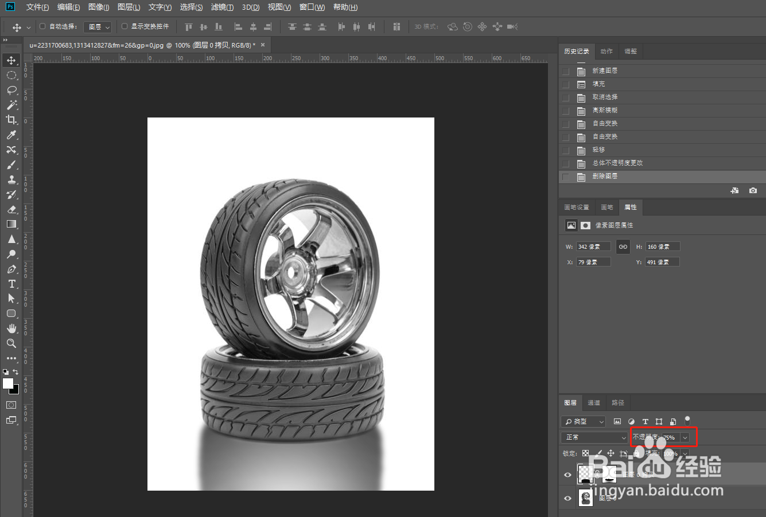Switch to the 动作 tab
Viewport: 766px width, 517px height.
coord(606,51)
